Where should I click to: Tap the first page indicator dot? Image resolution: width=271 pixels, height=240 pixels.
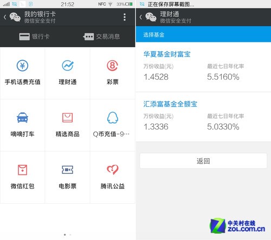[65, 235]
